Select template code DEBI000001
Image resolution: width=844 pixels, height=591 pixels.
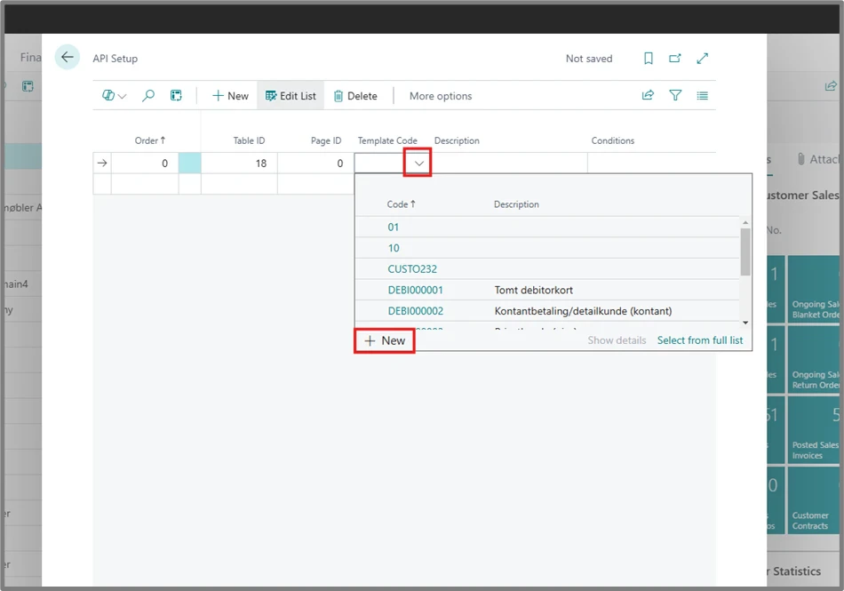416,290
